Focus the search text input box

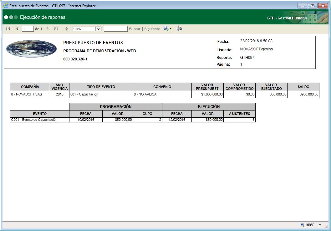115,29
